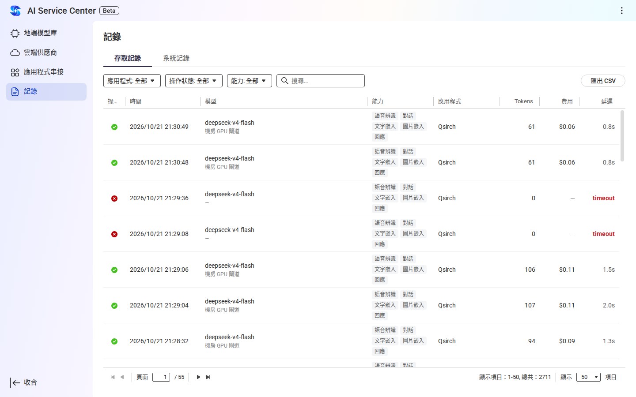
Task: Open 地端模型庫 in the sidebar
Action: tap(46, 33)
